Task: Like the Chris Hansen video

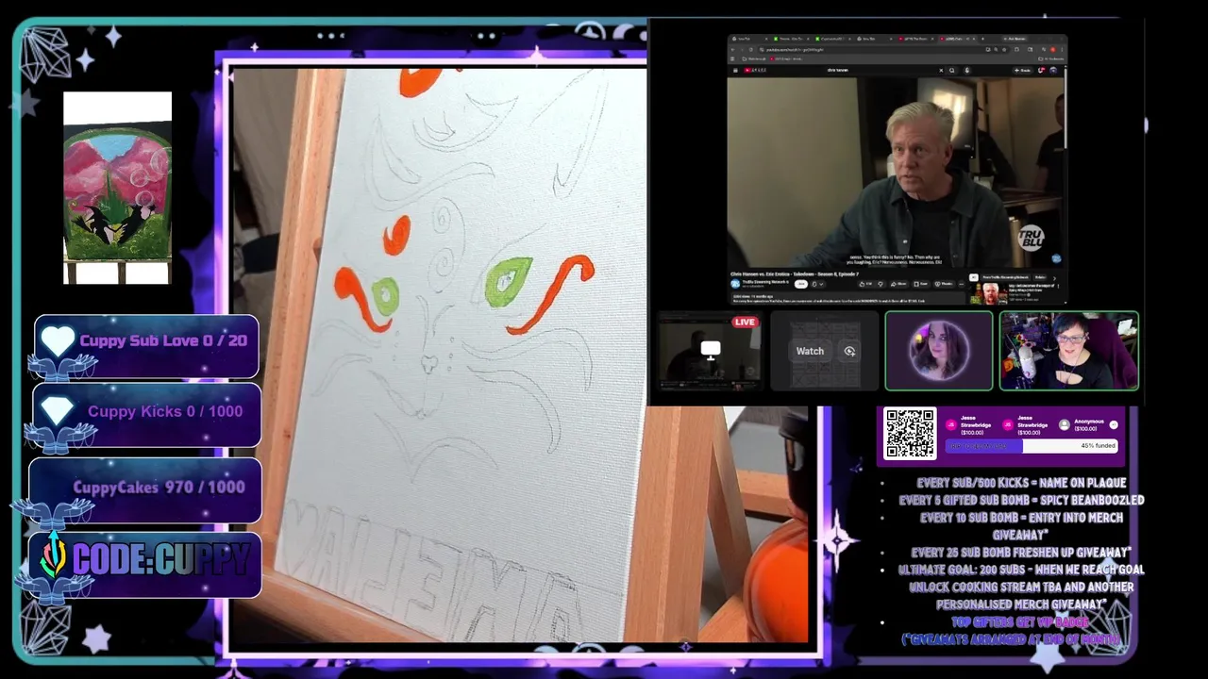Action: coord(865,284)
